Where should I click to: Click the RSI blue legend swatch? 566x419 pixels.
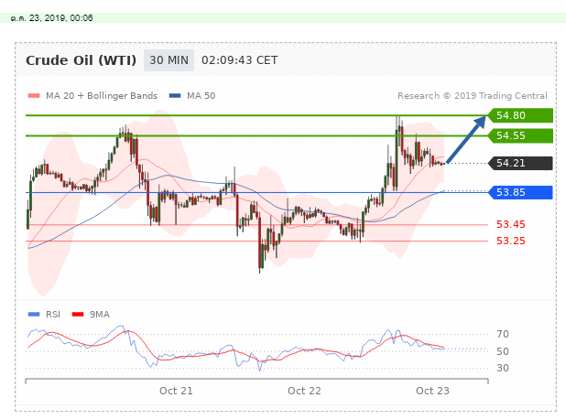coord(34,315)
